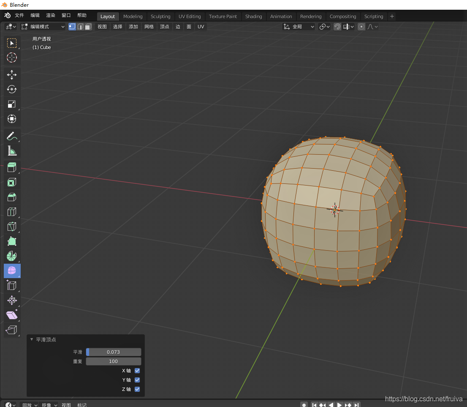Screen dimensions: 467x407
Task: Click the timeline play button
Action: click(x=339, y=405)
